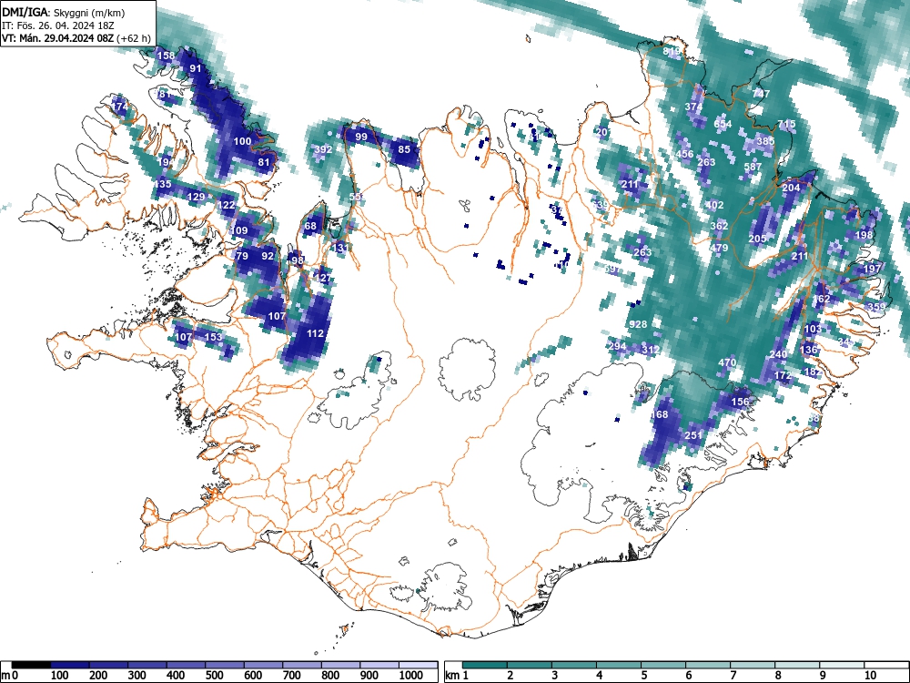
Task: Click the visibility value 204 on the map
Action: [x=791, y=188]
